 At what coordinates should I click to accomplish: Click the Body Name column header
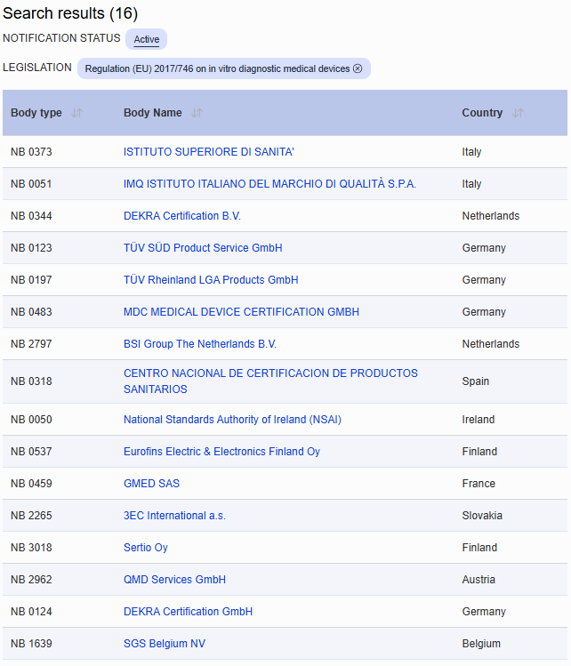point(152,113)
